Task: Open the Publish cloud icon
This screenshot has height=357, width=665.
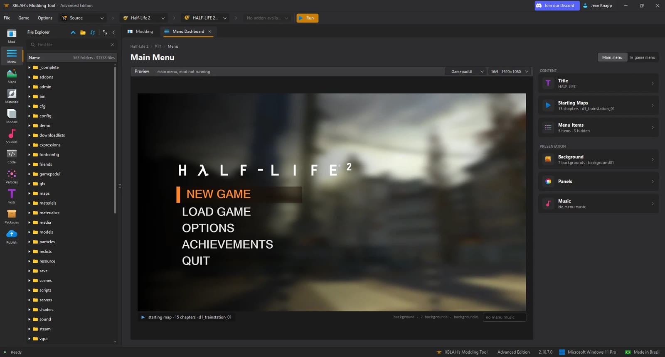Action: pos(12,237)
